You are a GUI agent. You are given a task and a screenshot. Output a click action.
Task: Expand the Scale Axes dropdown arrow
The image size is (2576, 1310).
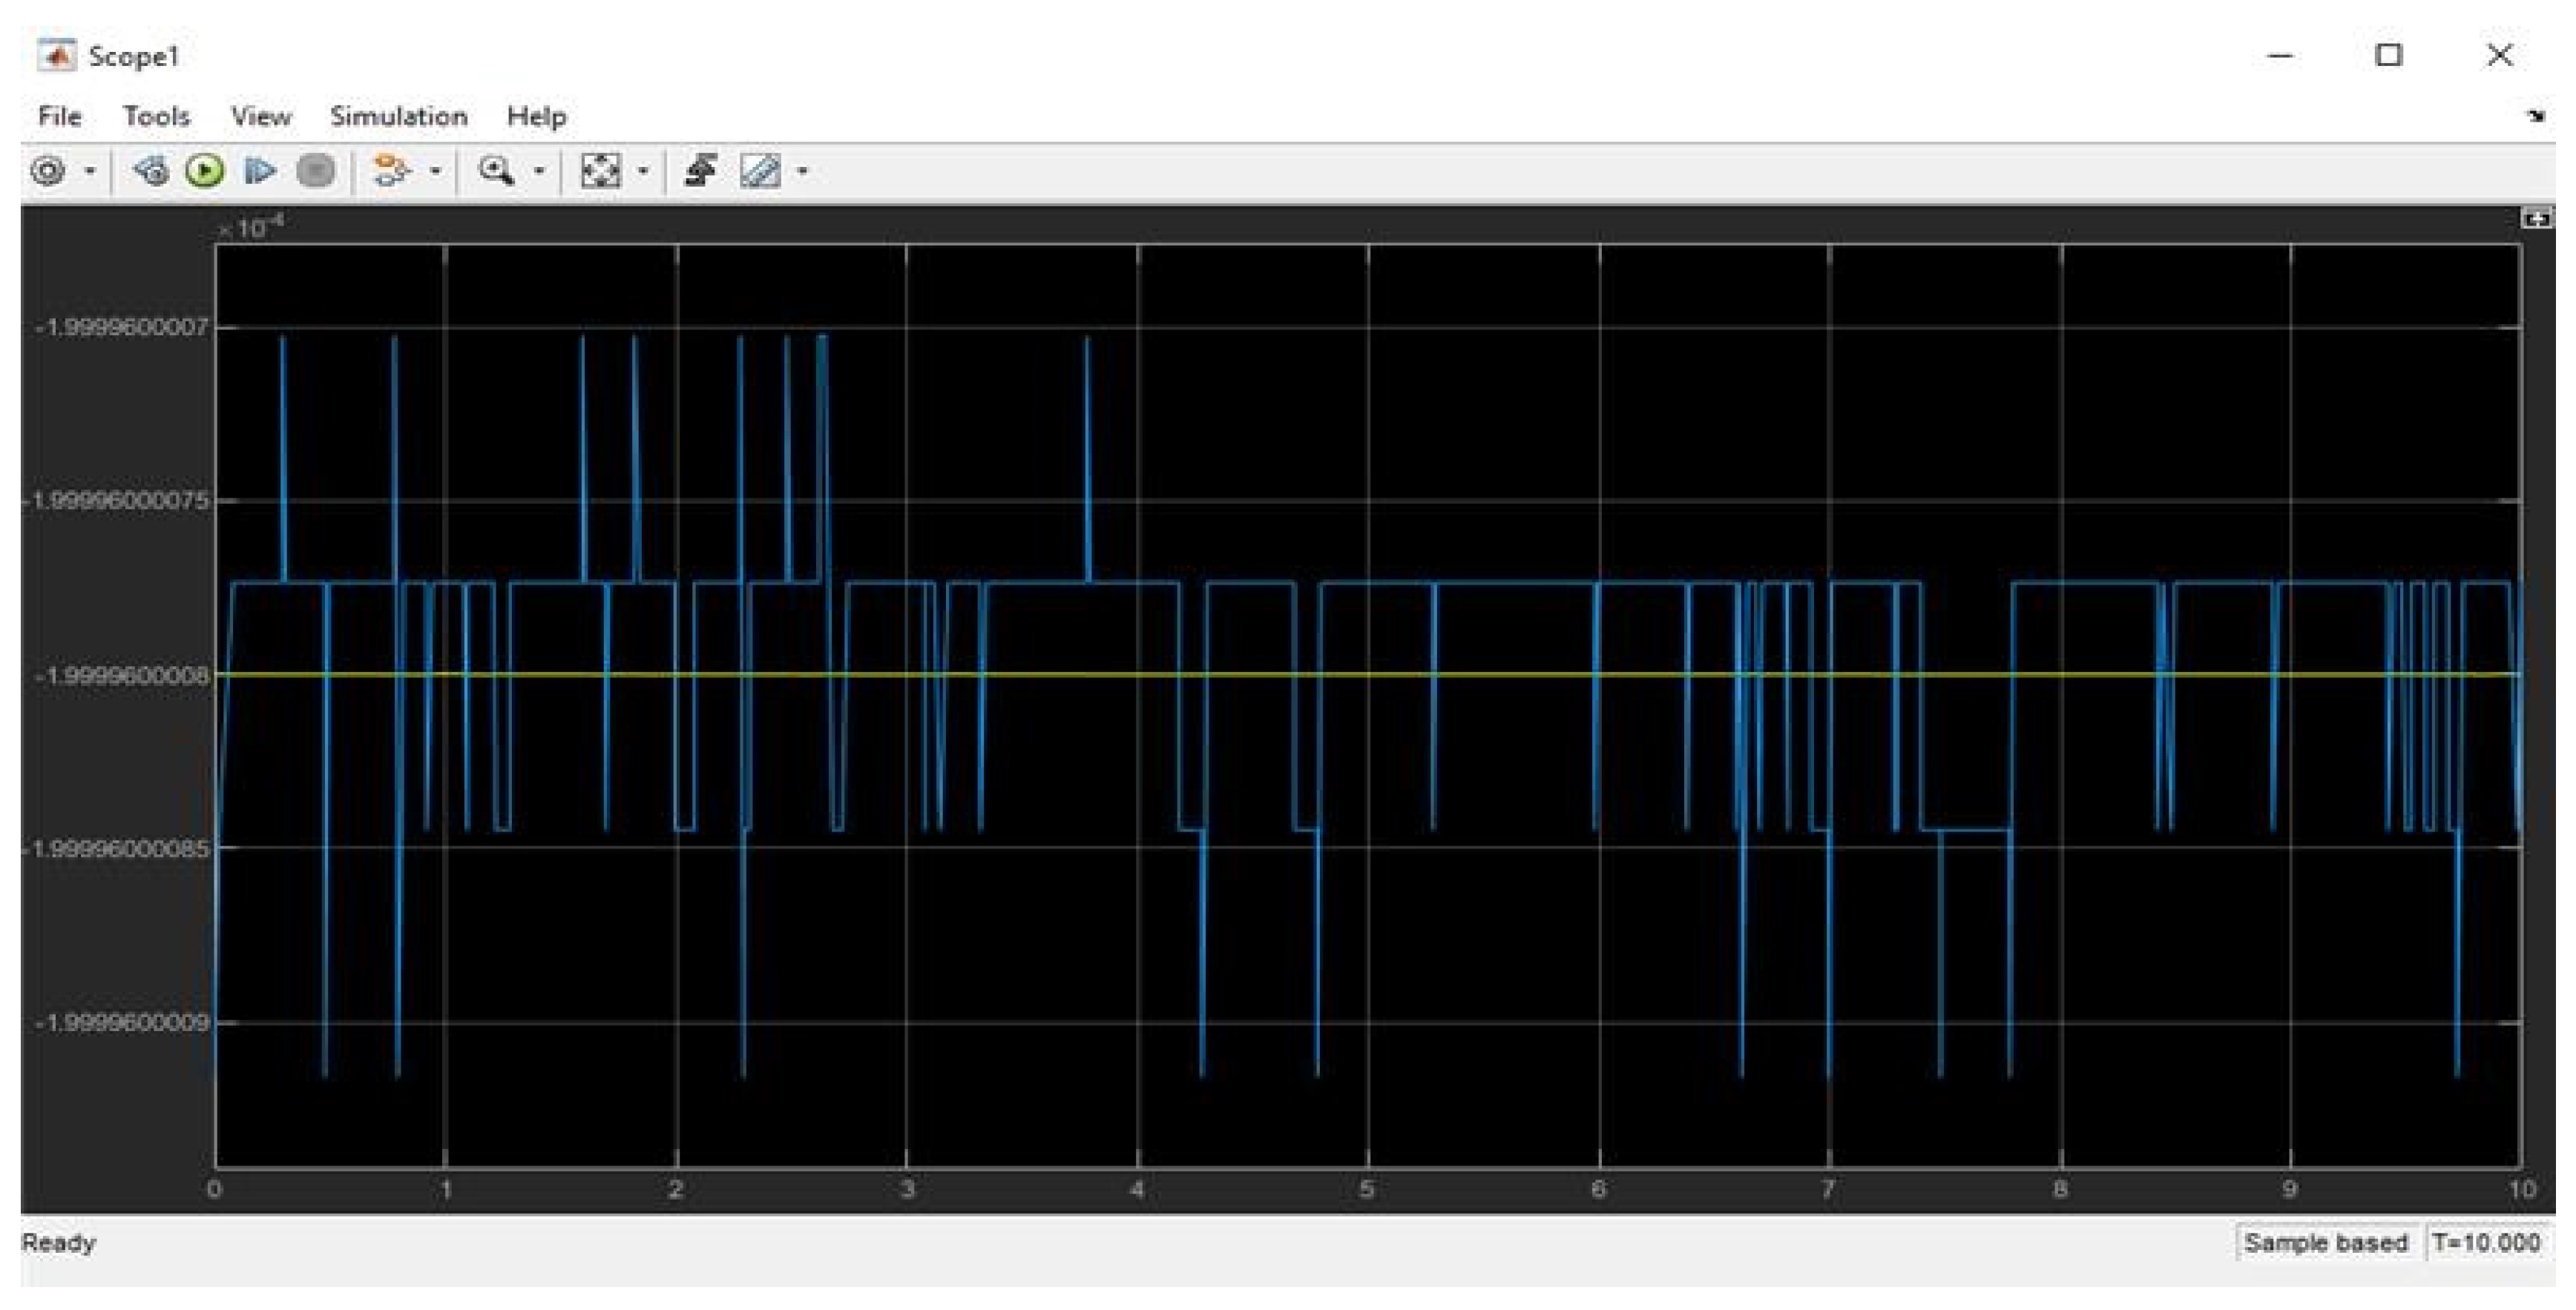click(643, 172)
